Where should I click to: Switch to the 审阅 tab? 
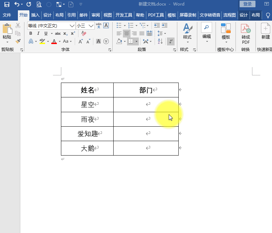[96, 15]
